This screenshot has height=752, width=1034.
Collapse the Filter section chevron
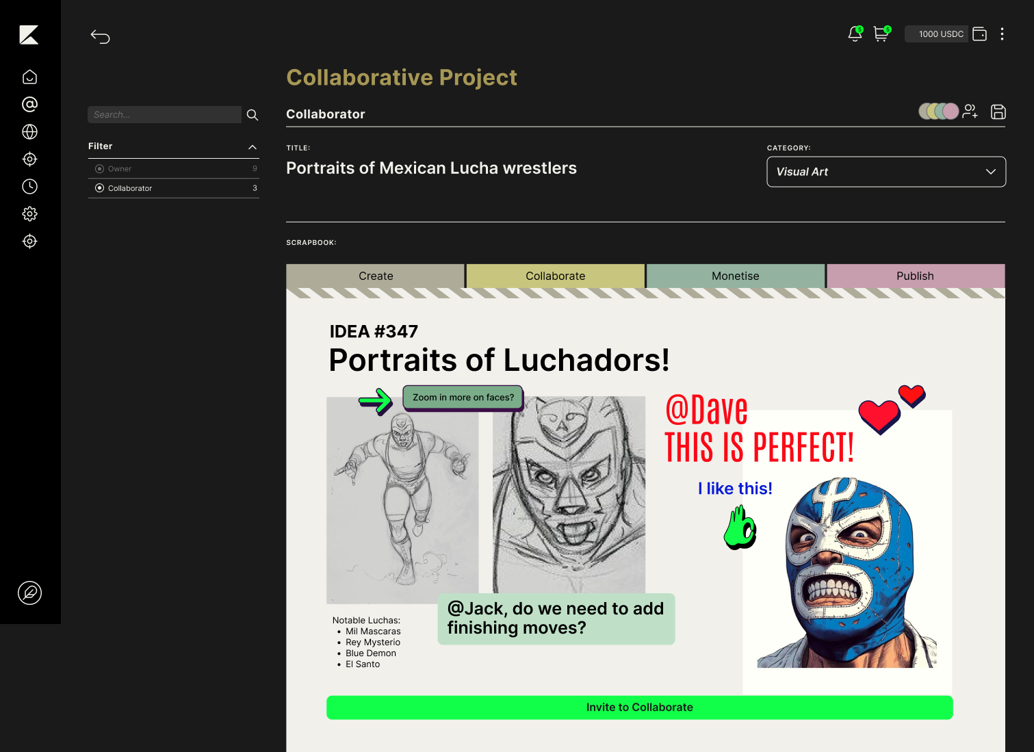click(253, 147)
